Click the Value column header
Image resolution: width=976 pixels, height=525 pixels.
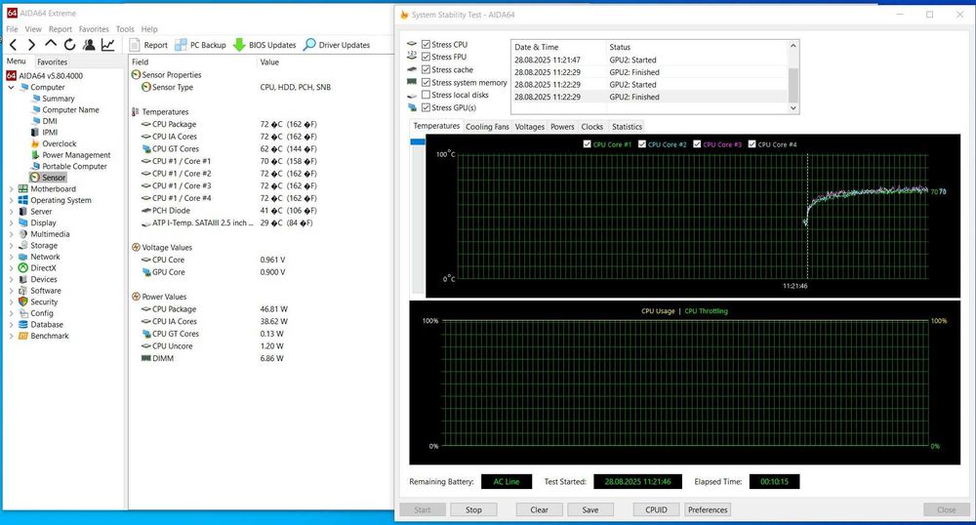[269, 61]
